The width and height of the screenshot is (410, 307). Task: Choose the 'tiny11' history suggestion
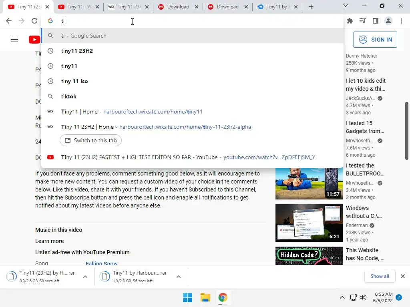coord(192,66)
